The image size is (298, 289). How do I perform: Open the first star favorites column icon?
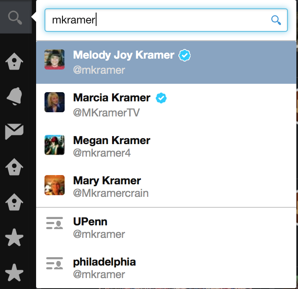[x=14, y=237]
